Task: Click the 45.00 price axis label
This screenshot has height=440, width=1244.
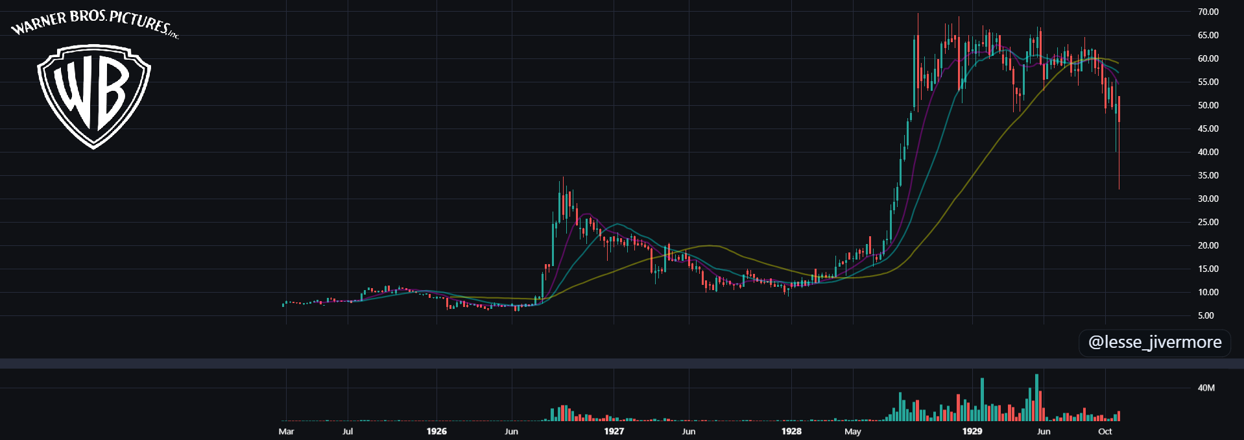Action: point(1208,128)
